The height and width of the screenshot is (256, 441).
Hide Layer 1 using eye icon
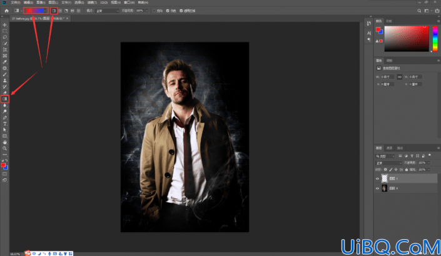tap(377, 178)
